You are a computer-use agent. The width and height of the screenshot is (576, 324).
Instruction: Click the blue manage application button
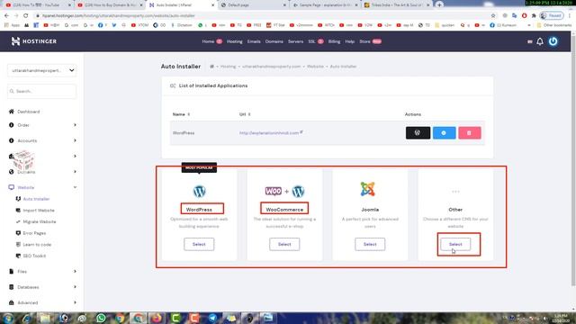coord(444,133)
